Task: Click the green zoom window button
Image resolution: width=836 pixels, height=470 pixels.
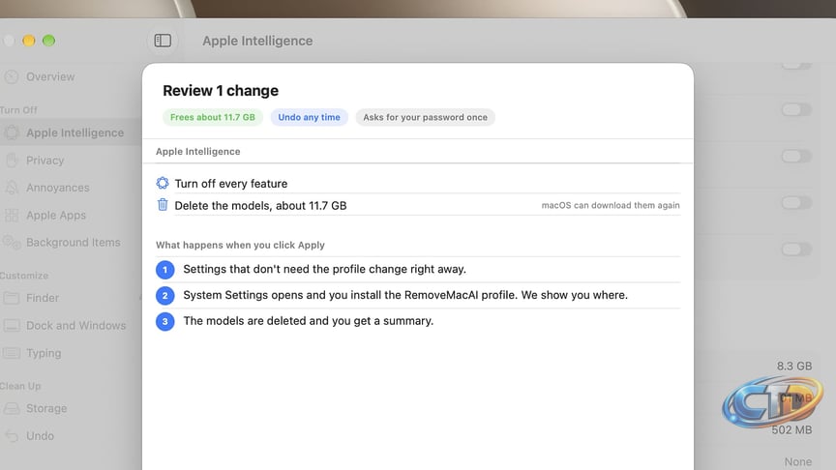Action: [x=48, y=41]
